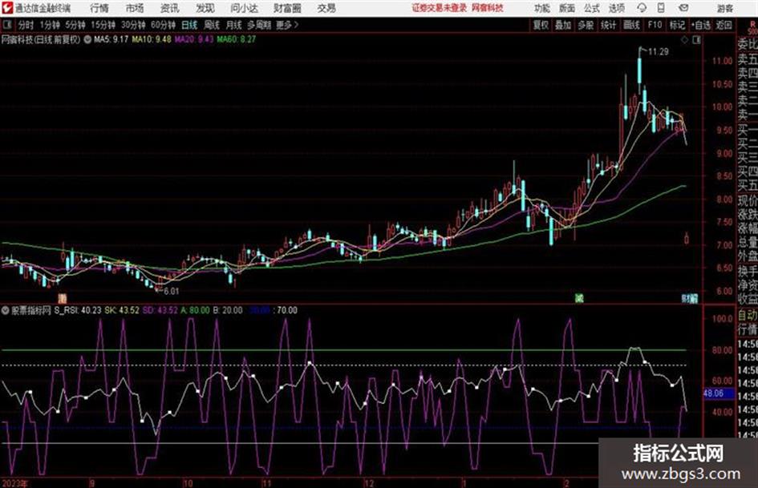Expand the main chart indicator dropdown arrow
Screen dimensions: 758x488
pos(87,39)
